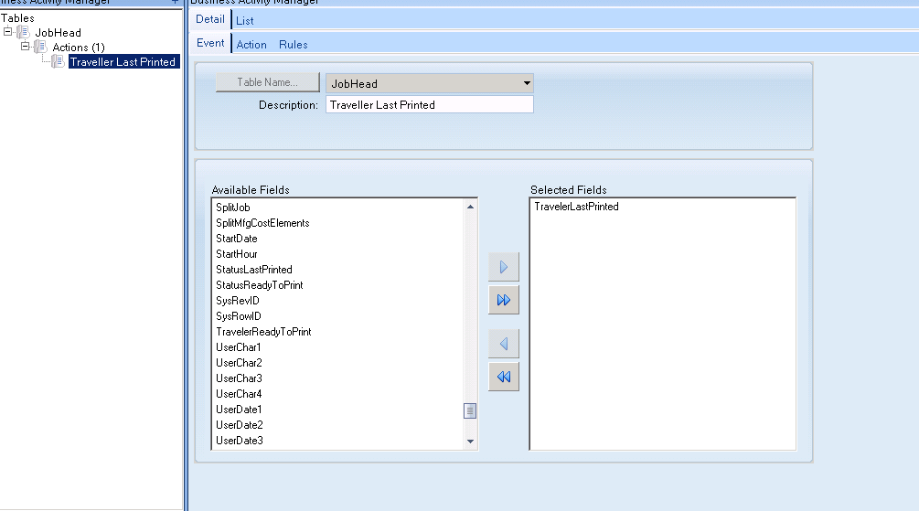
Task: Click the move all fields right double arrow
Action: 504,300
